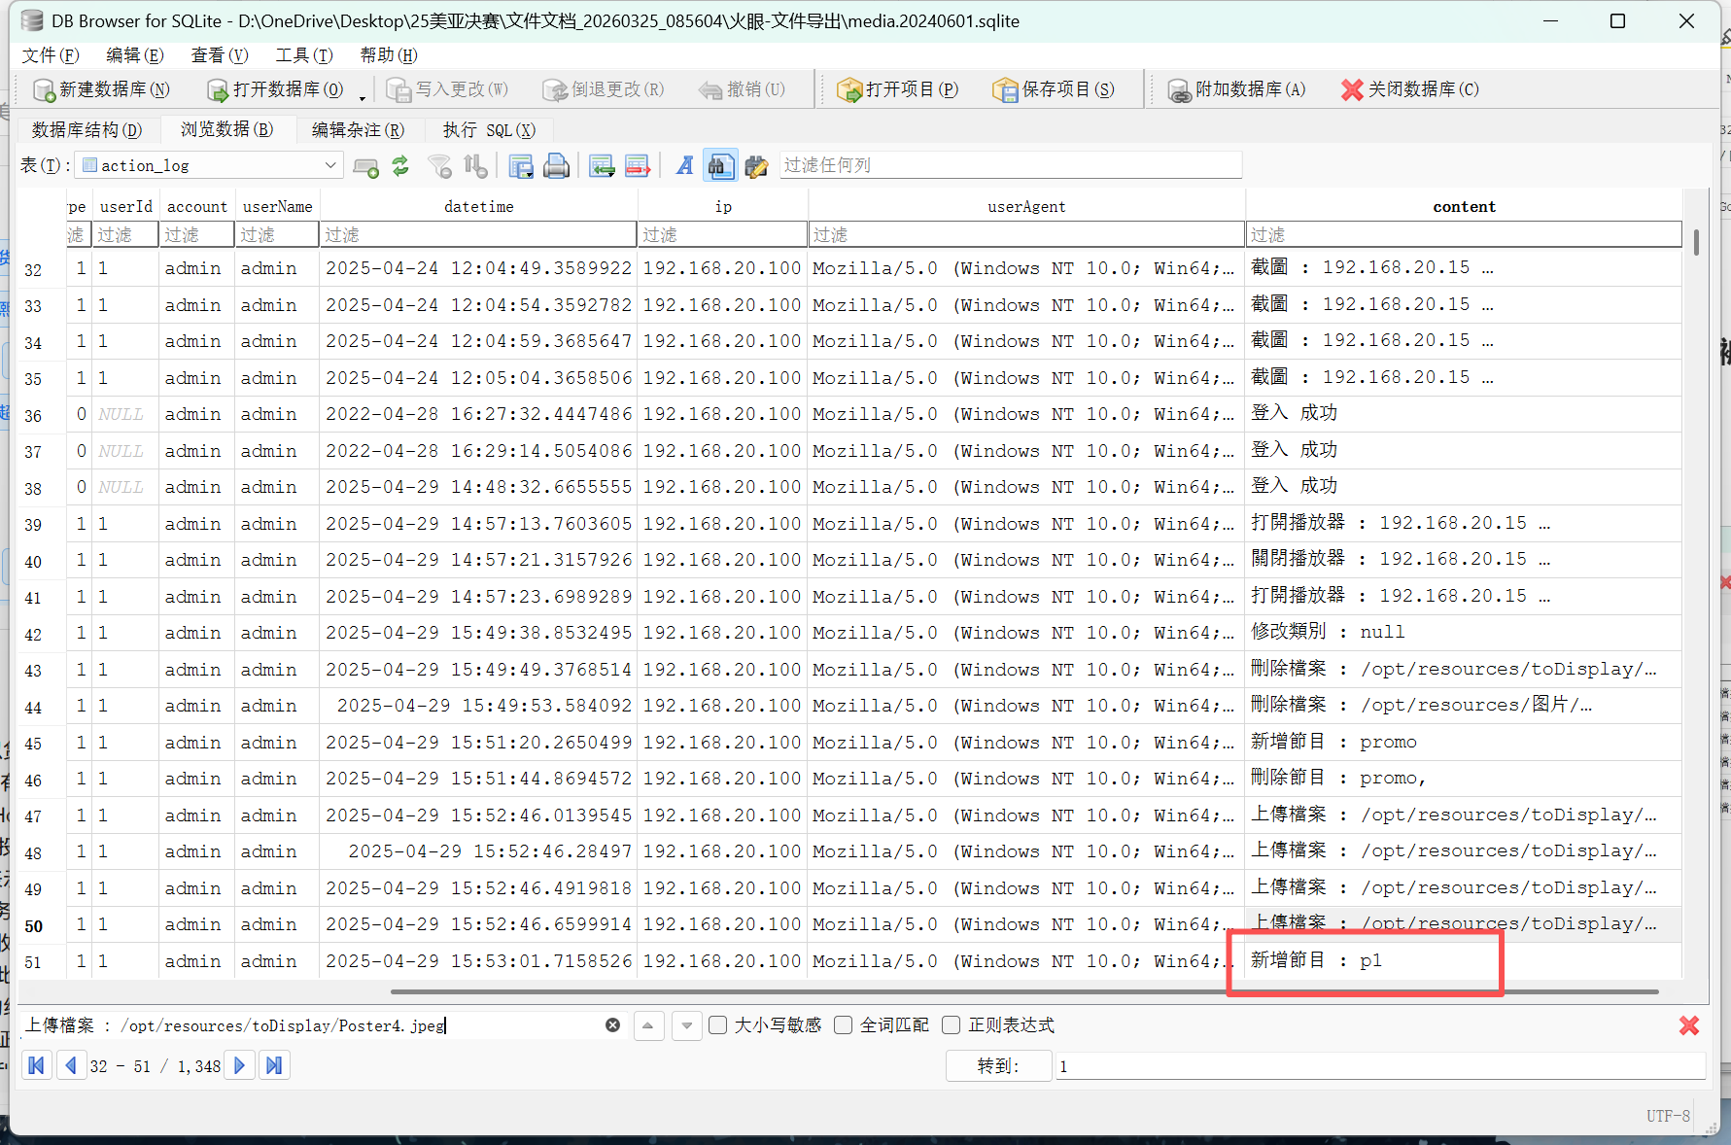
Task: Select the cell "新增節目 : p1"
Action: pos(1464,961)
